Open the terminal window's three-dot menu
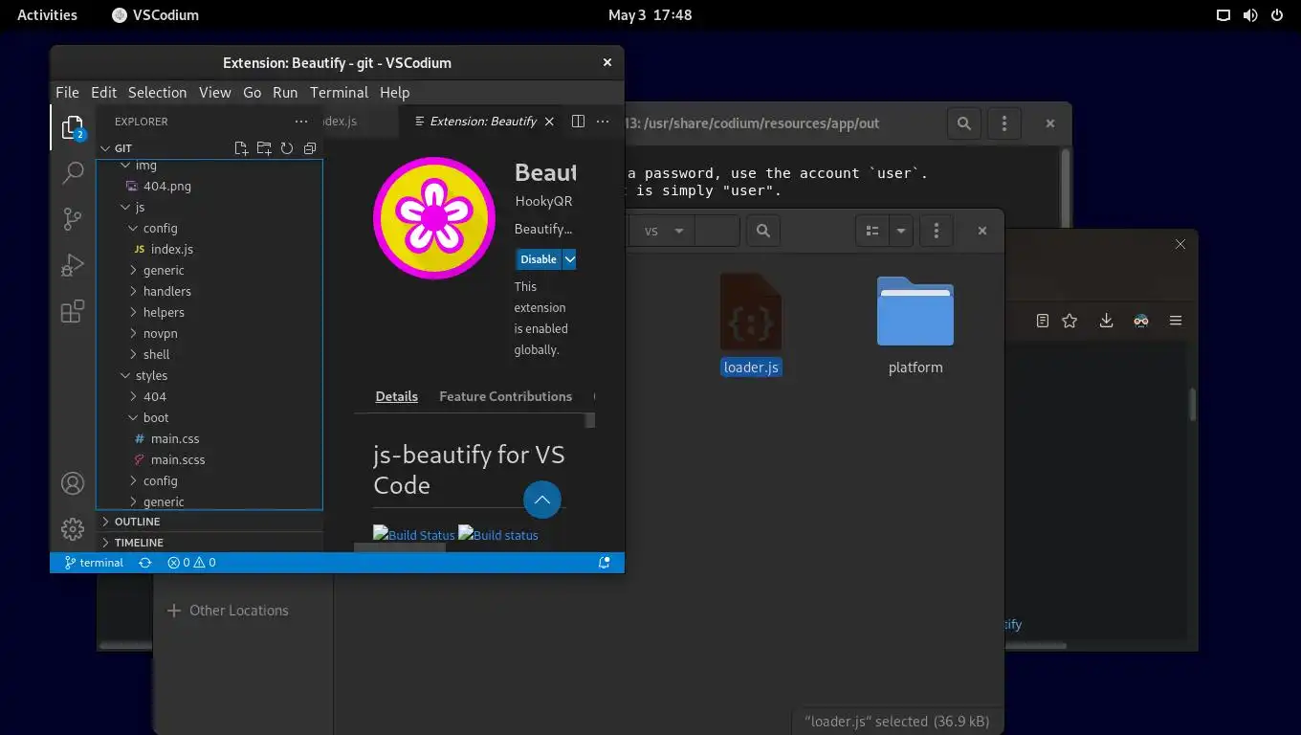This screenshot has height=735, width=1301. tap(1004, 123)
